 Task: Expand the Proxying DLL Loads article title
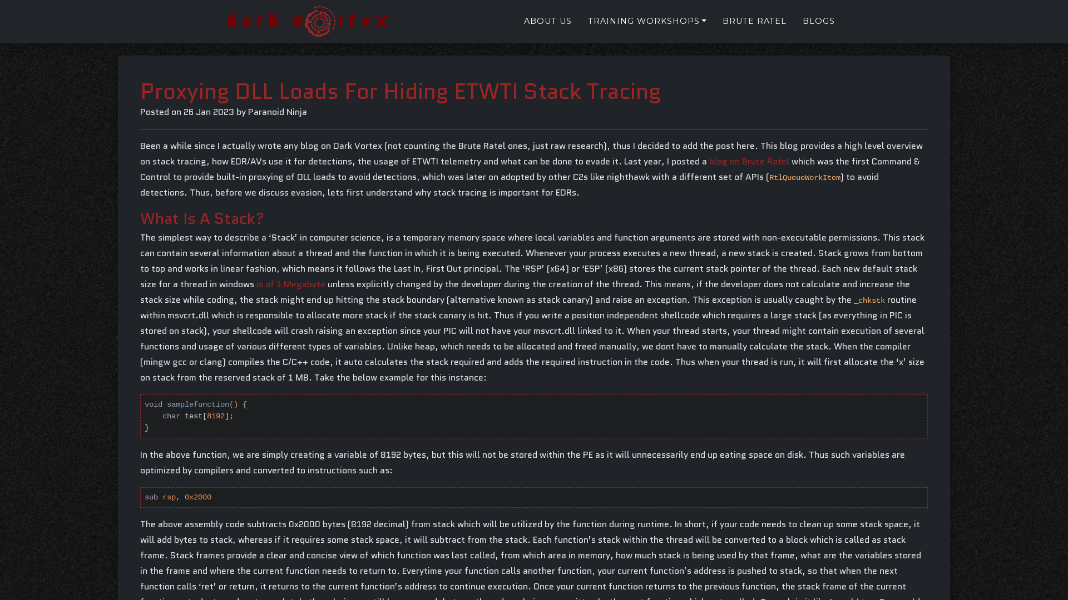[x=400, y=91]
